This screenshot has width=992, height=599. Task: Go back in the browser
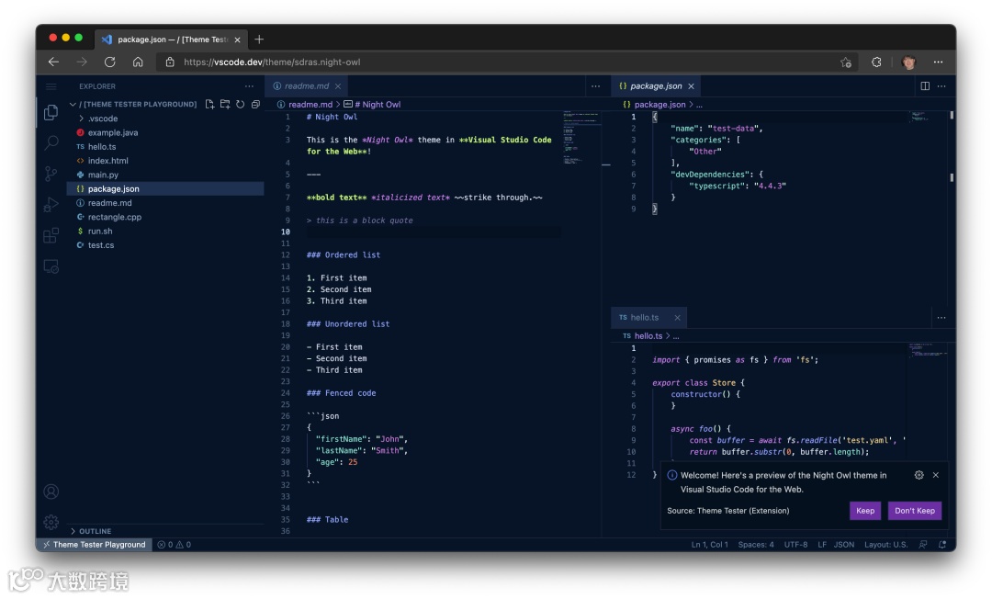(x=54, y=62)
